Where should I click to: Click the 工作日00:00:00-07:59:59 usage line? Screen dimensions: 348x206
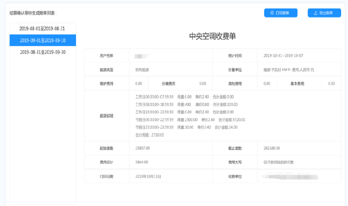[x=185, y=97]
